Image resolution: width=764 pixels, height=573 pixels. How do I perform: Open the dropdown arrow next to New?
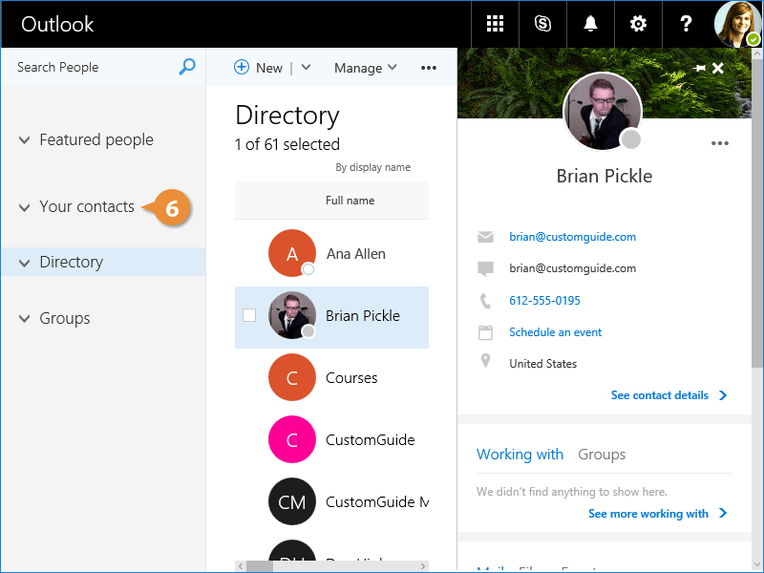pyautogui.click(x=306, y=68)
